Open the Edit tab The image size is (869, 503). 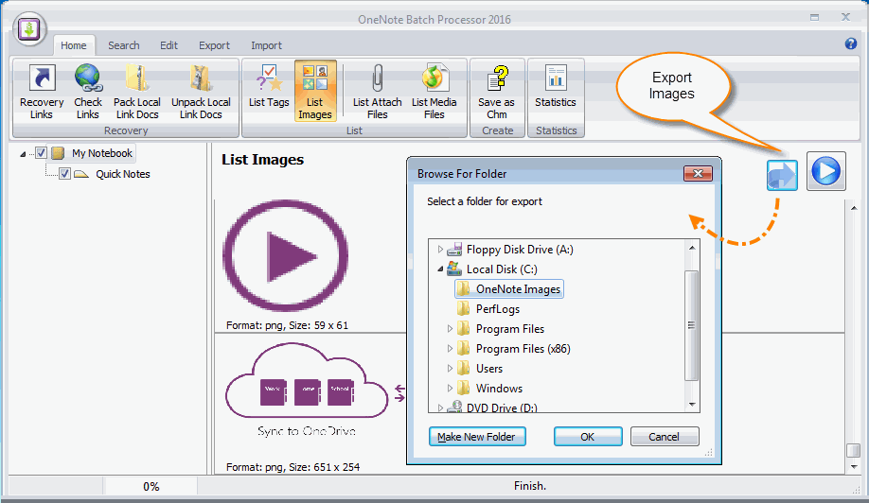pos(169,45)
